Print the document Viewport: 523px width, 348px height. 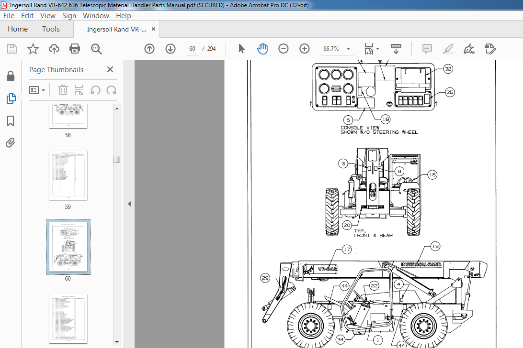click(74, 49)
